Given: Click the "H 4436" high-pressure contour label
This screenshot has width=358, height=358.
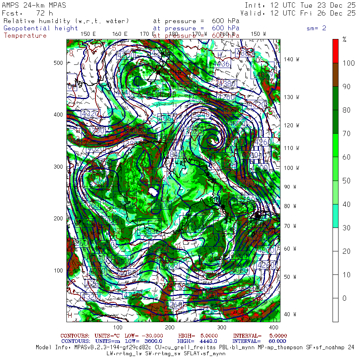Looking at the screenshot, I should [x=221, y=60].
